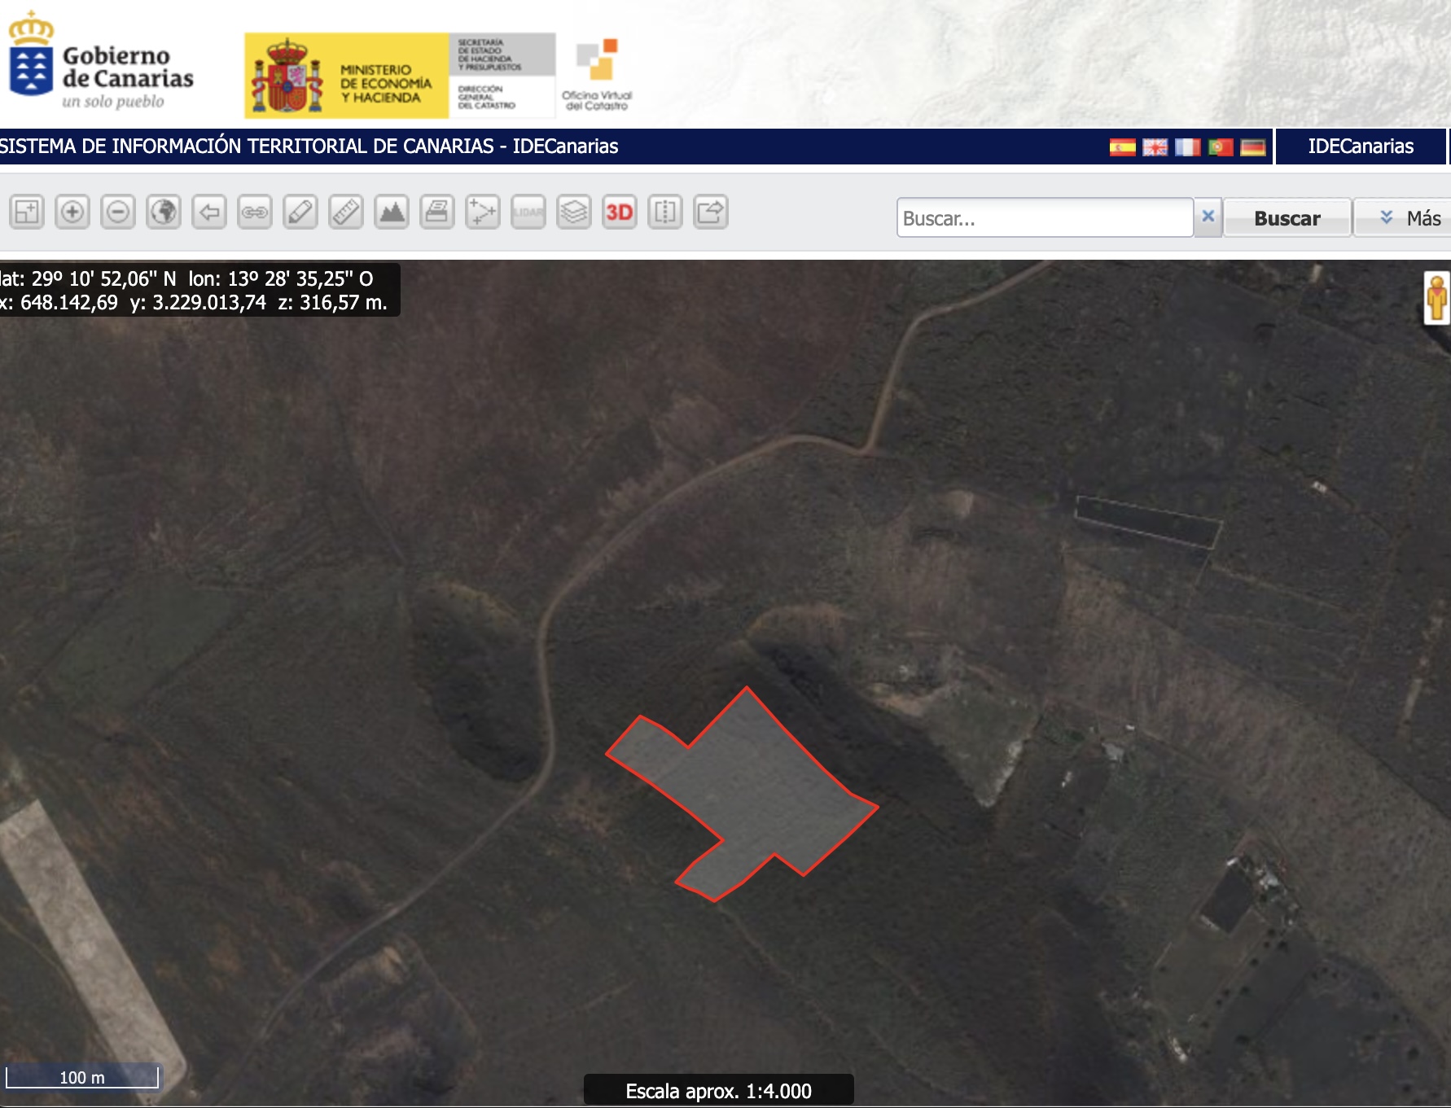Select the pencil draw tool

(x=300, y=212)
